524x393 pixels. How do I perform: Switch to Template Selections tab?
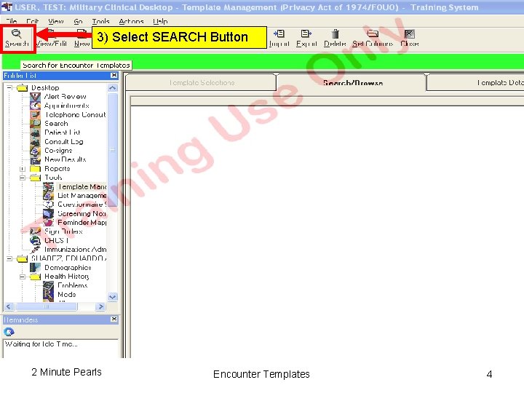click(202, 82)
